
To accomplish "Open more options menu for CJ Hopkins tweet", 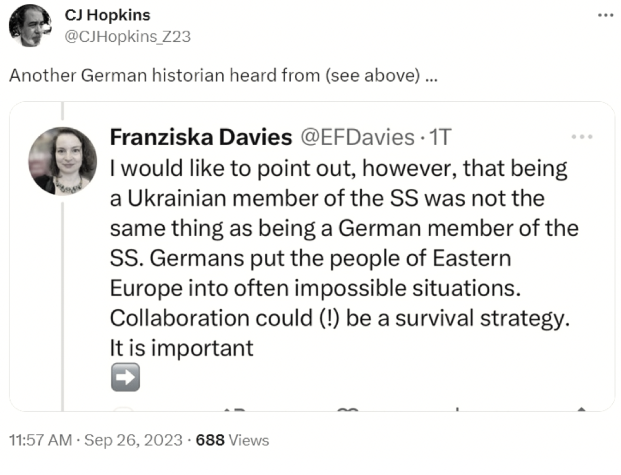I will pyautogui.click(x=606, y=15).
